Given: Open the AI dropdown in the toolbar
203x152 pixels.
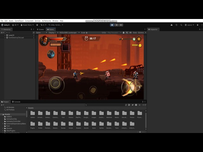Looking at the screenshot, I should [x=43, y=25].
